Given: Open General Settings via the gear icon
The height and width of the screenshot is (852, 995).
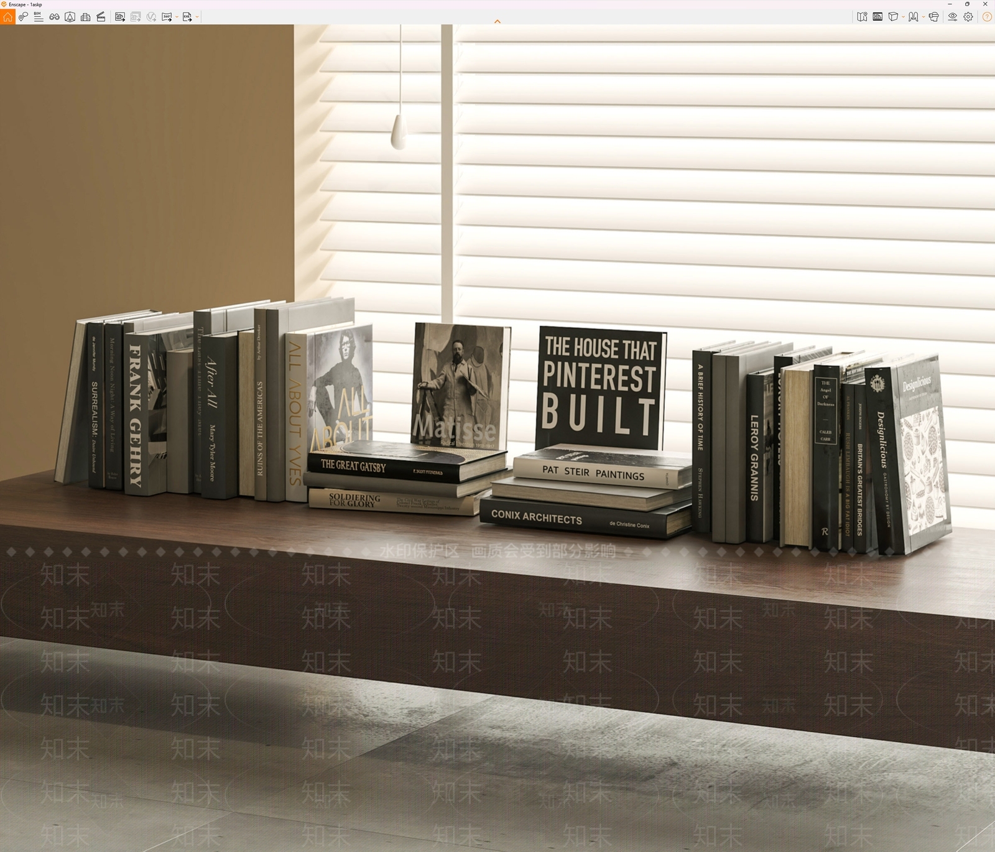Looking at the screenshot, I should click(x=968, y=17).
